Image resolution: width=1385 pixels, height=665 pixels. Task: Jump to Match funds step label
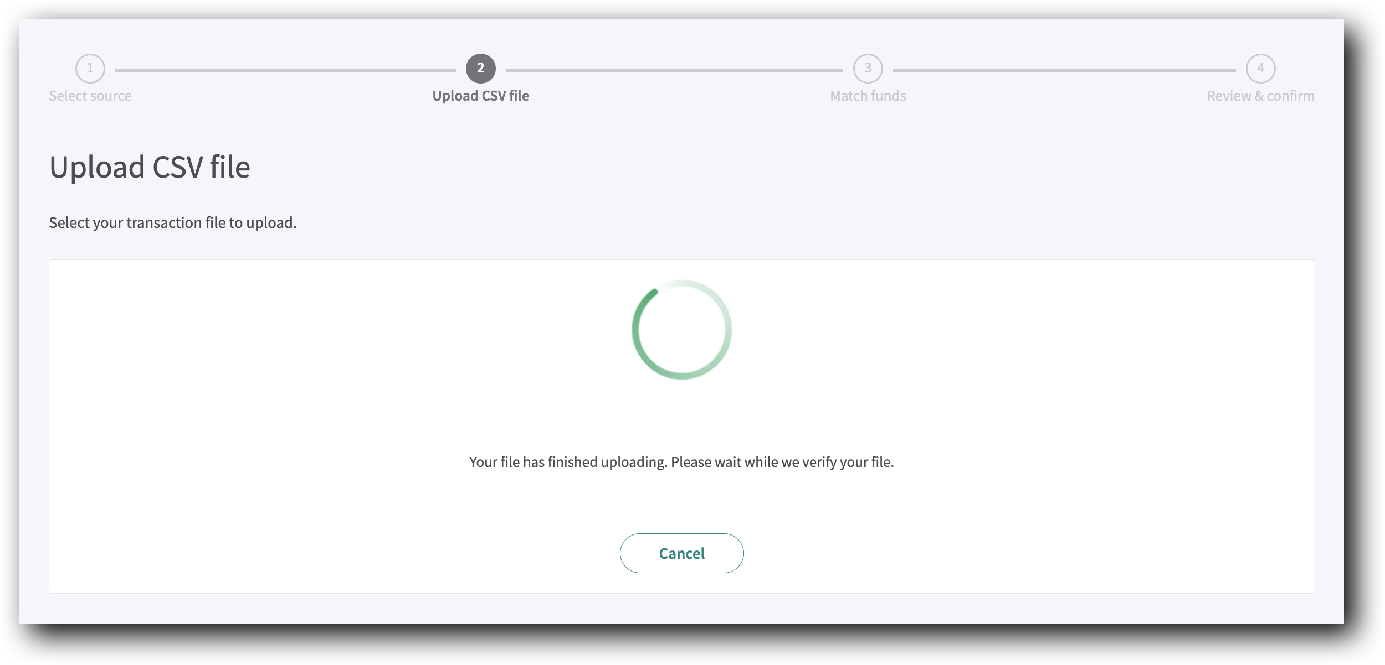click(x=868, y=96)
